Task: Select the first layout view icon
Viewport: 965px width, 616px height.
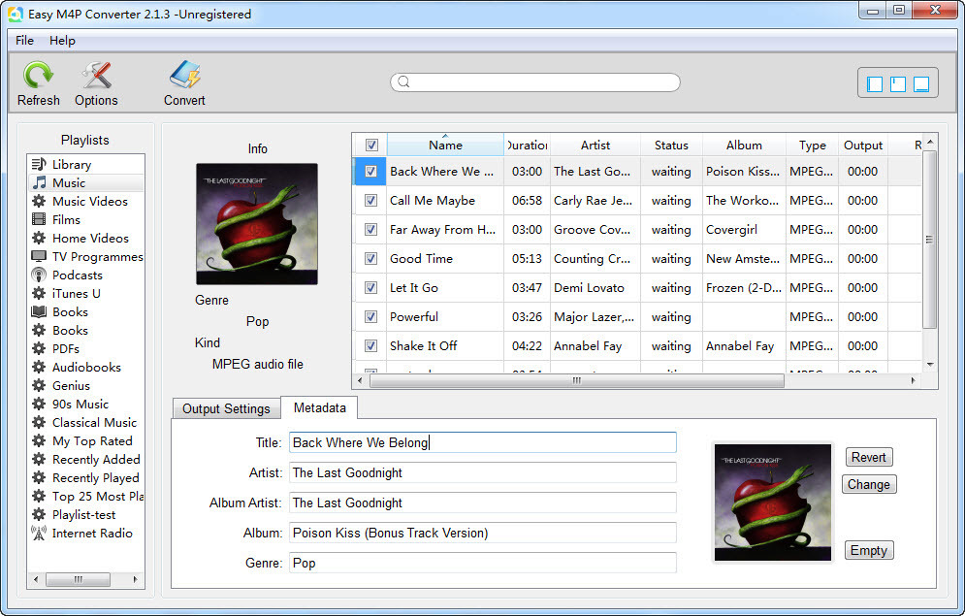Action: (875, 84)
